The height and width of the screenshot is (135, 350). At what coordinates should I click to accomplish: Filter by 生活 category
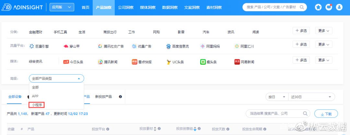tap(82, 32)
